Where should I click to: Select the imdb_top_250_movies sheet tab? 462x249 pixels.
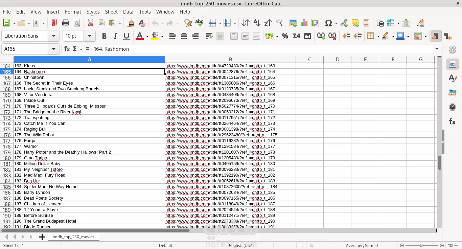[x=73, y=237]
